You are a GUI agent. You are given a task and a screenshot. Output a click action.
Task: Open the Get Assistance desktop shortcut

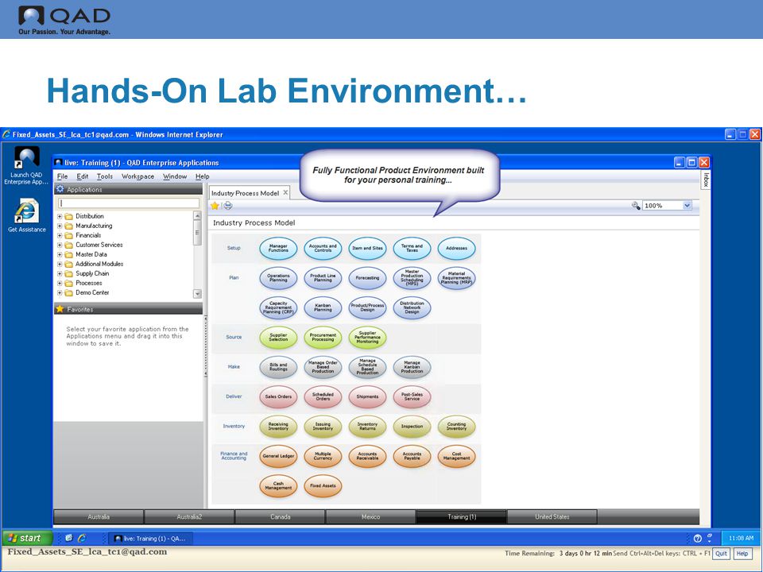click(x=27, y=215)
